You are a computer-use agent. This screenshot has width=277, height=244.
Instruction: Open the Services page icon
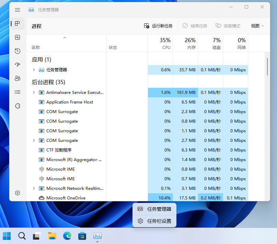(18, 106)
